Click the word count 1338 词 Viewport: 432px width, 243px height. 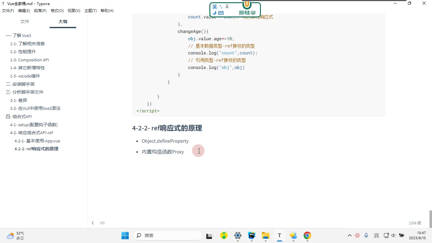coord(415,223)
